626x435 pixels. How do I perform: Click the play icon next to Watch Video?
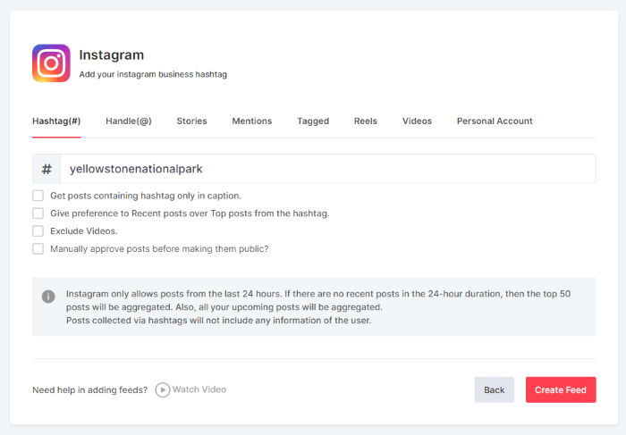(x=163, y=389)
